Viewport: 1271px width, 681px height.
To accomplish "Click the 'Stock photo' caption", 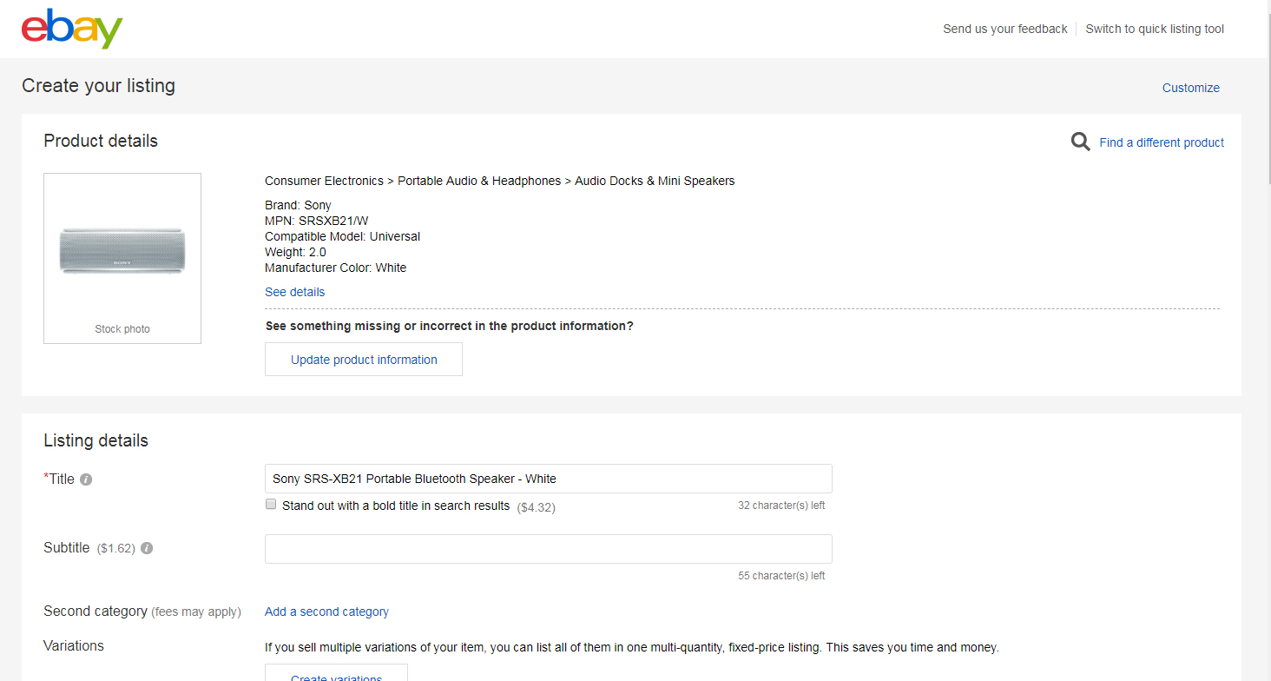I will [122, 329].
